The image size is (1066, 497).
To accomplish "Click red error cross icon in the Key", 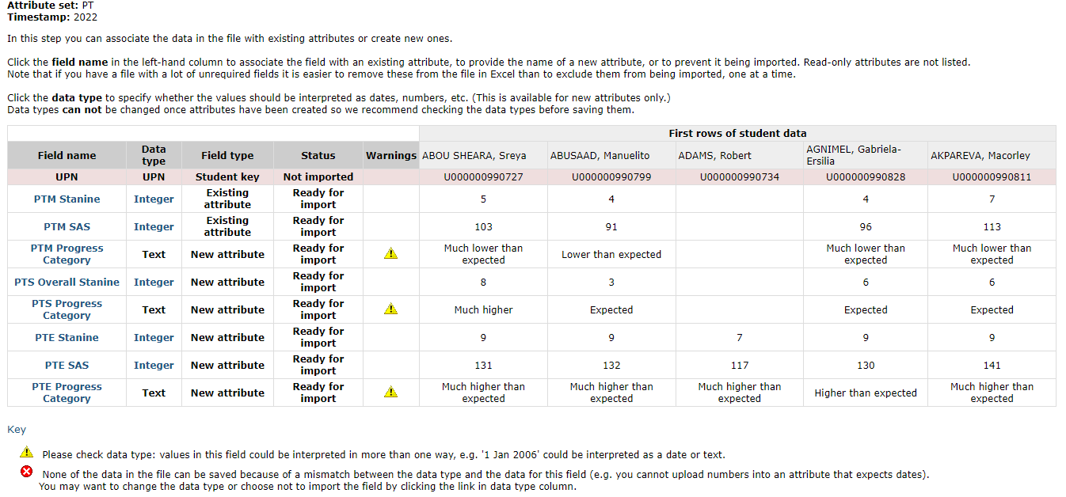I will coord(27,472).
